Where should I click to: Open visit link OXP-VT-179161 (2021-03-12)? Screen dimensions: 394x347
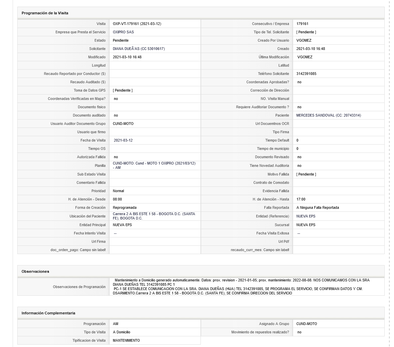(x=137, y=24)
